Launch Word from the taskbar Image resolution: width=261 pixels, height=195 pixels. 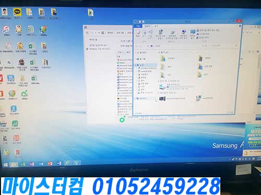point(59,163)
